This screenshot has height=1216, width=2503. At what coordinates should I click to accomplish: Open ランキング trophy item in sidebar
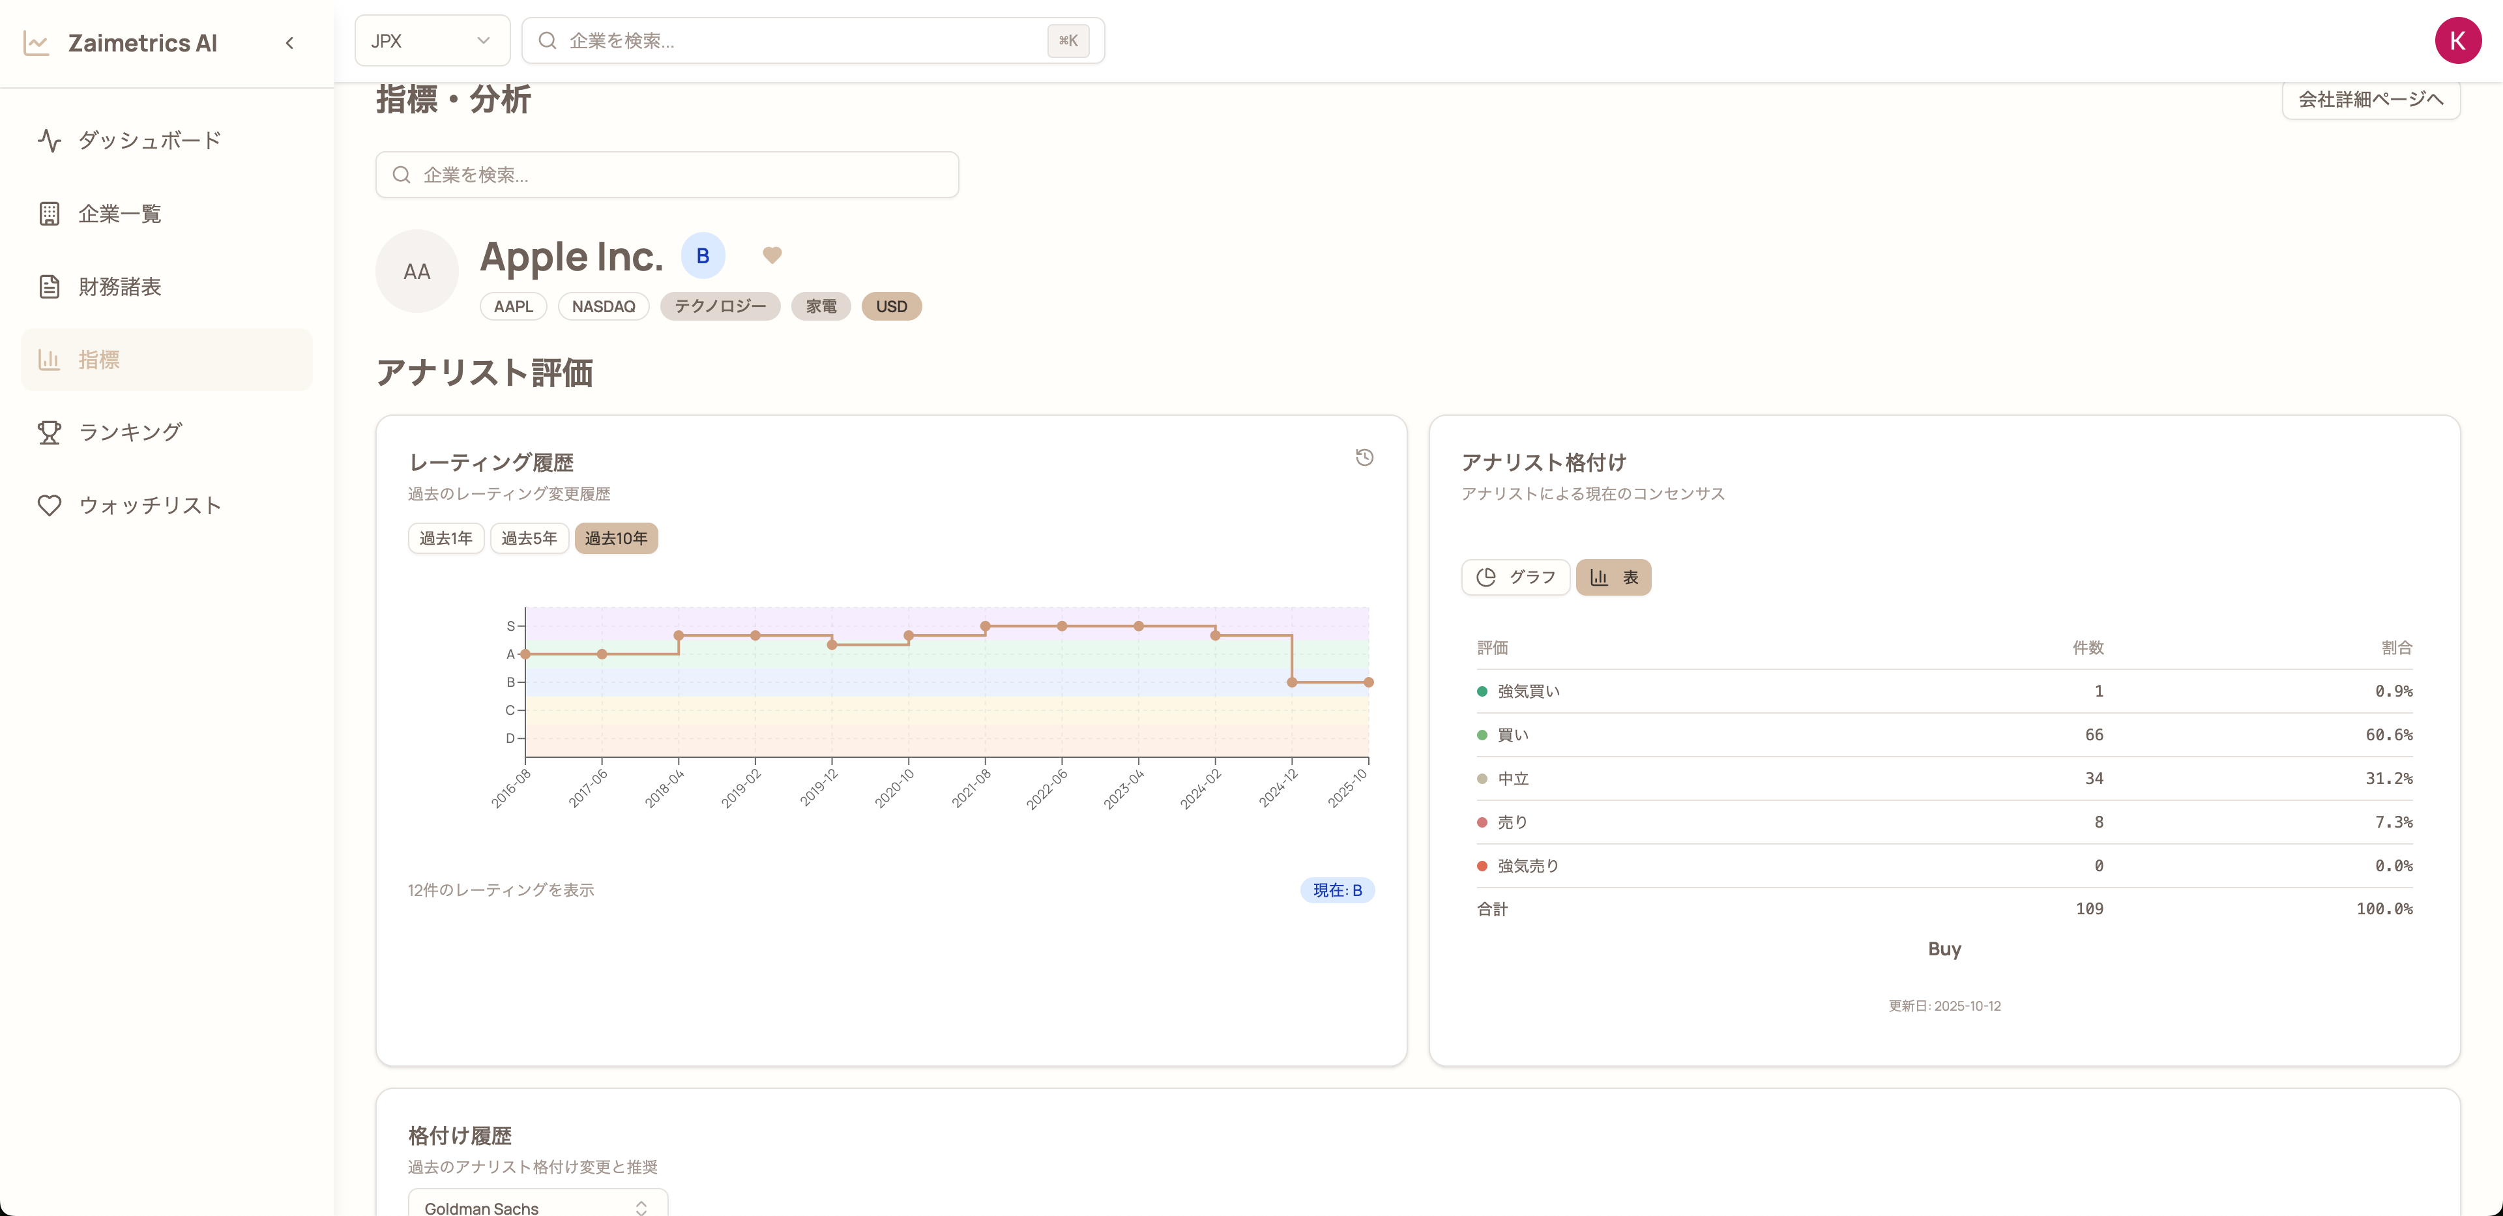(x=129, y=432)
